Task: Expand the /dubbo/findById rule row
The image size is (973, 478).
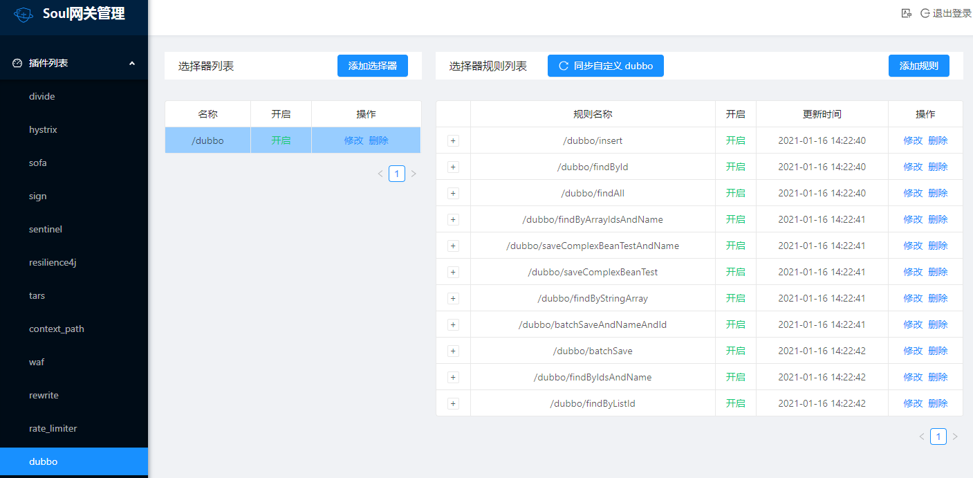Action: click(453, 167)
